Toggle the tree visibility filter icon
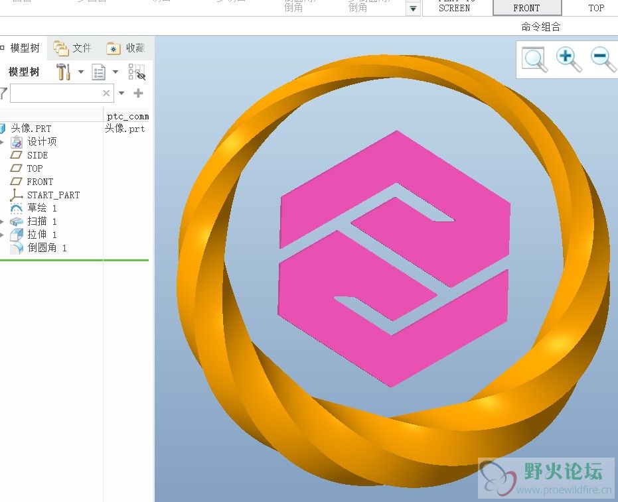Screen dimensions: 618x502 (137, 72)
